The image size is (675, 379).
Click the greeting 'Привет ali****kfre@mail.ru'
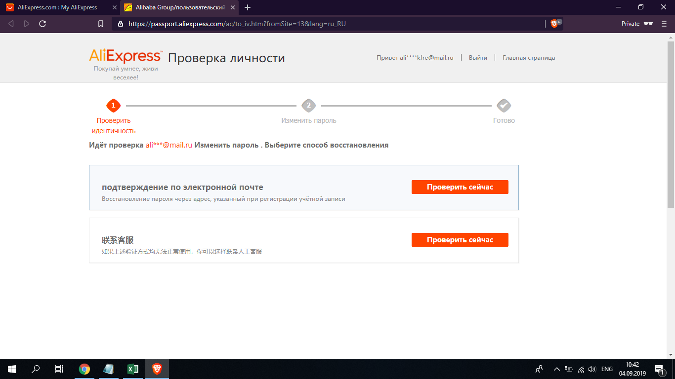point(415,58)
